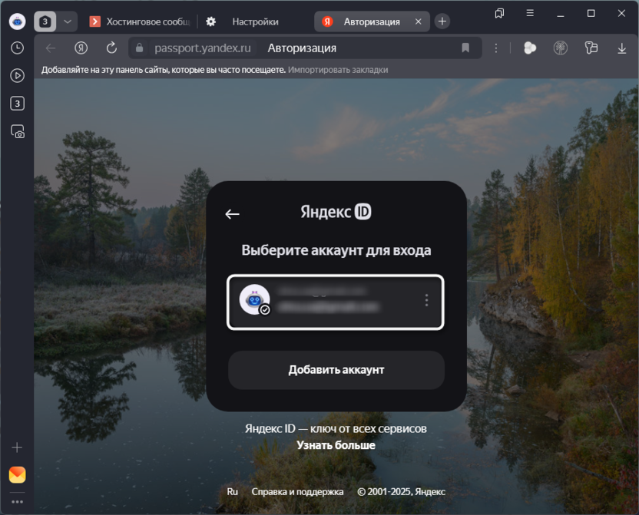Reload the page

click(x=111, y=48)
